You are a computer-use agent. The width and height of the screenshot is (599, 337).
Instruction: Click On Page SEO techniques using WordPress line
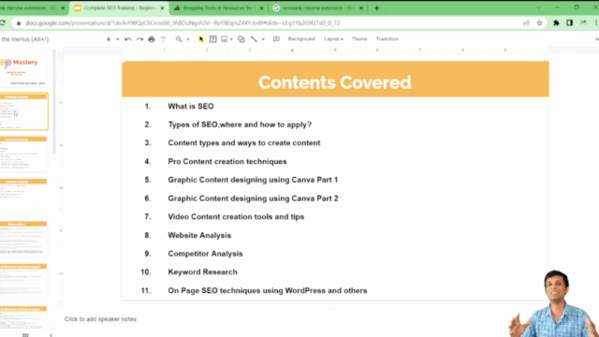268,291
